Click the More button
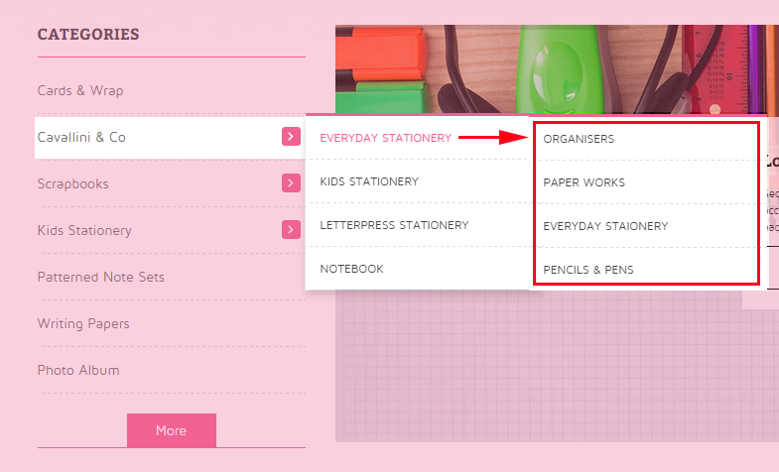779x472 pixels. point(172,430)
